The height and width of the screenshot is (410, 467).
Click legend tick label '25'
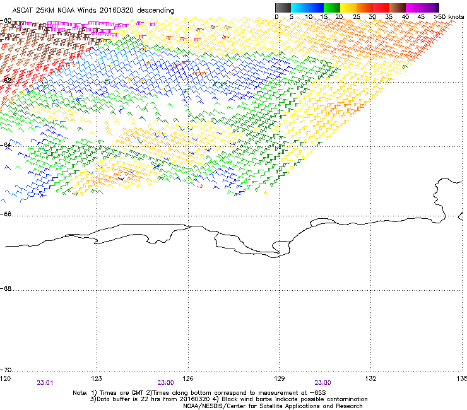point(357,17)
